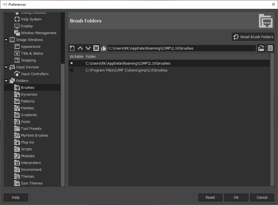This screenshot has height=205, width=278.
Task: Open Environment preferences page
Action: point(31,170)
